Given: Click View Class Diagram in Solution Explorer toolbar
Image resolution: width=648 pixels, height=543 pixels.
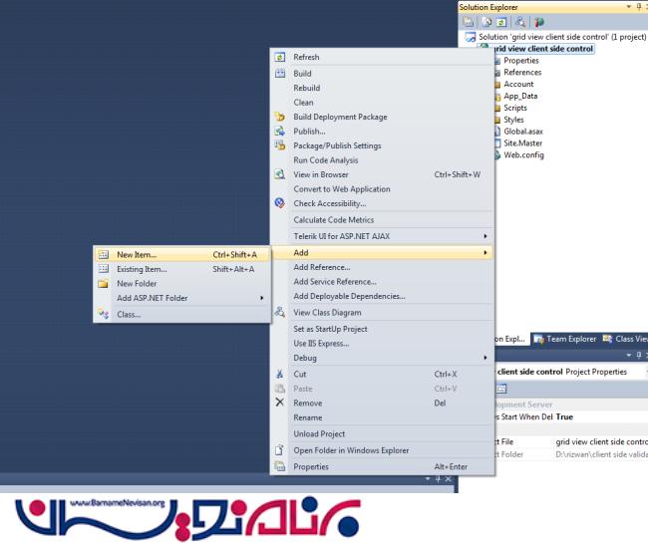Looking at the screenshot, I should [520, 22].
